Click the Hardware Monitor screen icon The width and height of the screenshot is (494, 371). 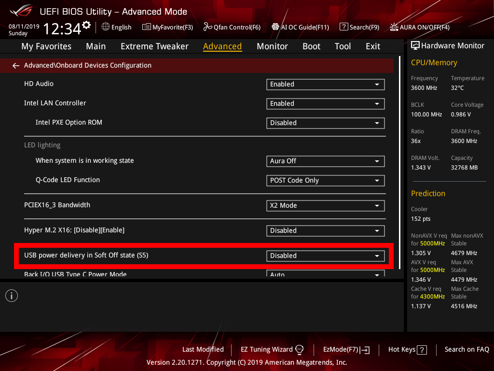415,46
